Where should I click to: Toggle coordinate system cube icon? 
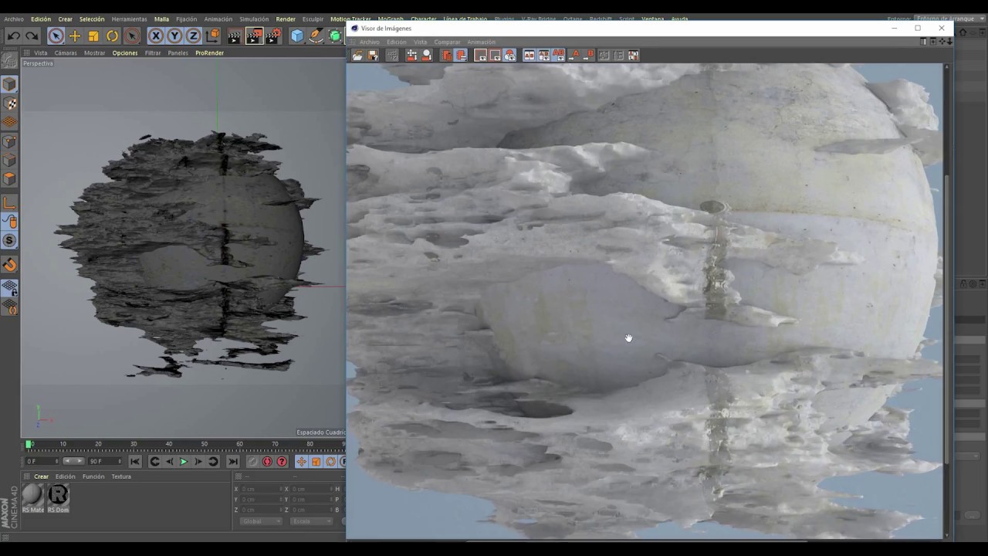[x=212, y=36]
